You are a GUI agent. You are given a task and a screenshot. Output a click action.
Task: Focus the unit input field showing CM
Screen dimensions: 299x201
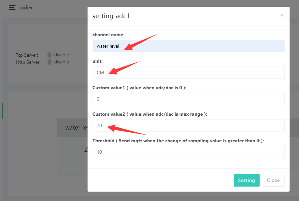click(188, 72)
